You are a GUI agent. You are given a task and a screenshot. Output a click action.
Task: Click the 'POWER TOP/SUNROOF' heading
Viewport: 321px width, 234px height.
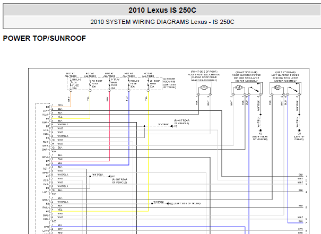click(45, 39)
